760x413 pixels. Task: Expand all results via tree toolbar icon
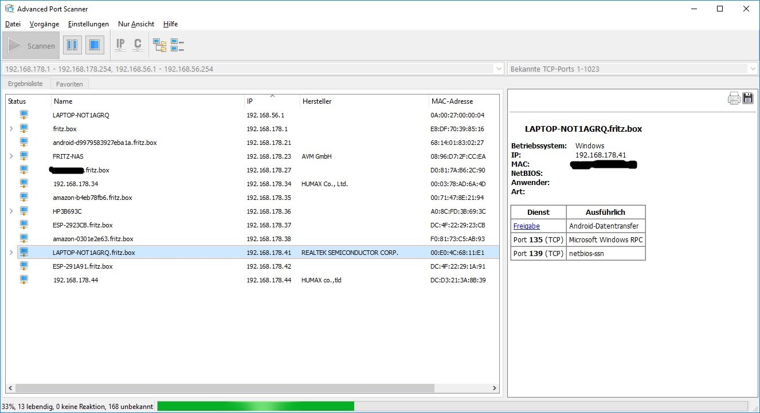159,45
